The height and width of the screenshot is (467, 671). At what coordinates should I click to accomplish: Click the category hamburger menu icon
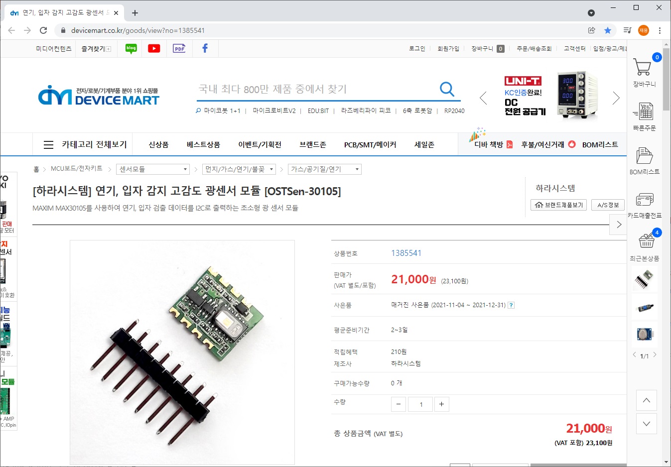pyautogui.click(x=48, y=145)
